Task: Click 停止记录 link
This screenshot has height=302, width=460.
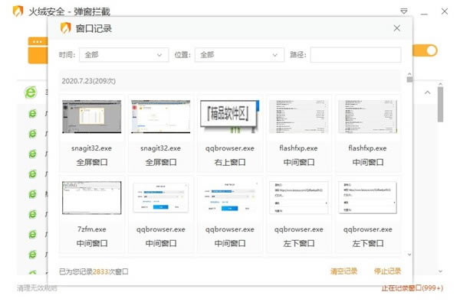Action: [x=387, y=271]
